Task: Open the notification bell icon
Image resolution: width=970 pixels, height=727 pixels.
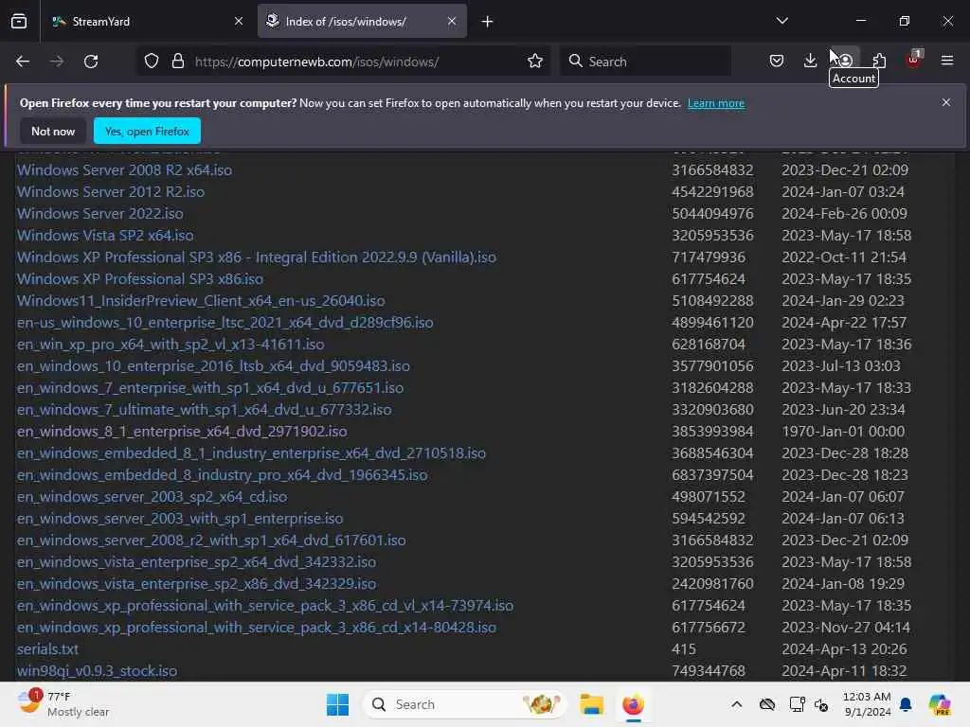Action: 906,704
